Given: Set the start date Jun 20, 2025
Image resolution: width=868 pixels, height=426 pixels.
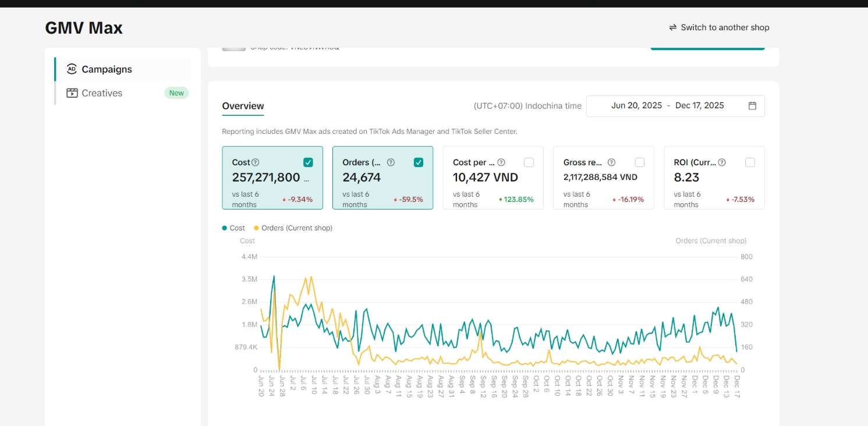Looking at the screenshot, I should tap(637, 105).
